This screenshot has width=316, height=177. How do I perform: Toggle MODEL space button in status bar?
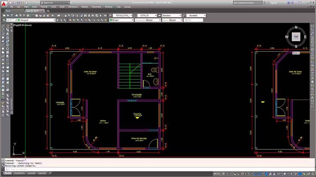click(217, 174)
